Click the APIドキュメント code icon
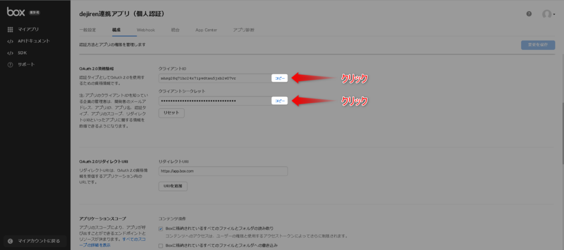Viewport: 564px width, 250px height. (10, 41)
